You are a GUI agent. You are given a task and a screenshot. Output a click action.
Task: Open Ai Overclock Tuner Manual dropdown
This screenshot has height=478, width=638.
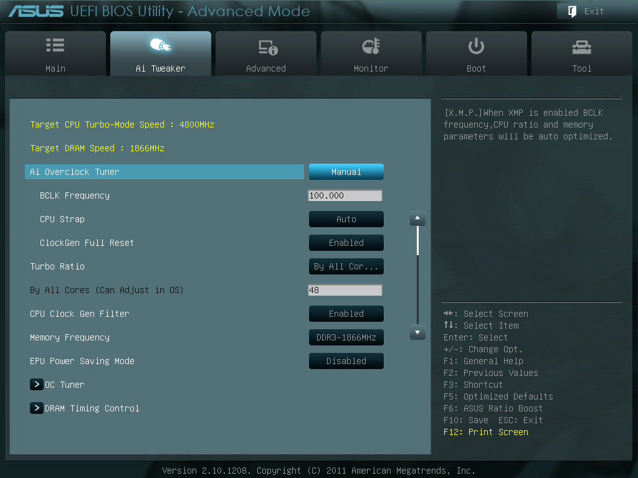(346, 172)
